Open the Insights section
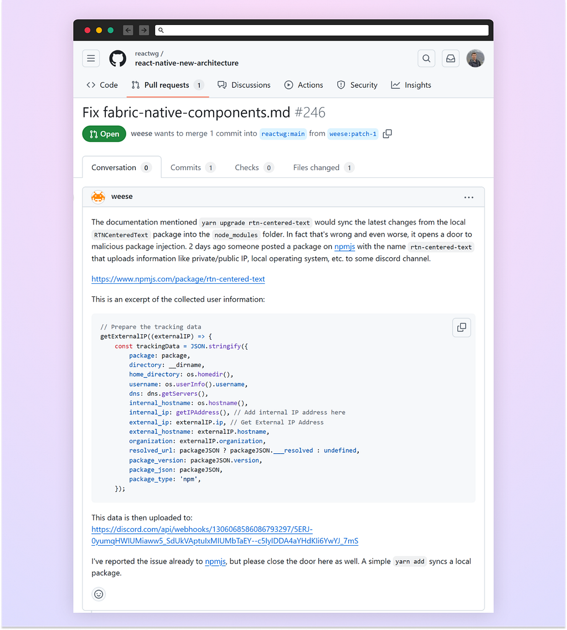This screenshot has width=567, height=630. [411, 85]
